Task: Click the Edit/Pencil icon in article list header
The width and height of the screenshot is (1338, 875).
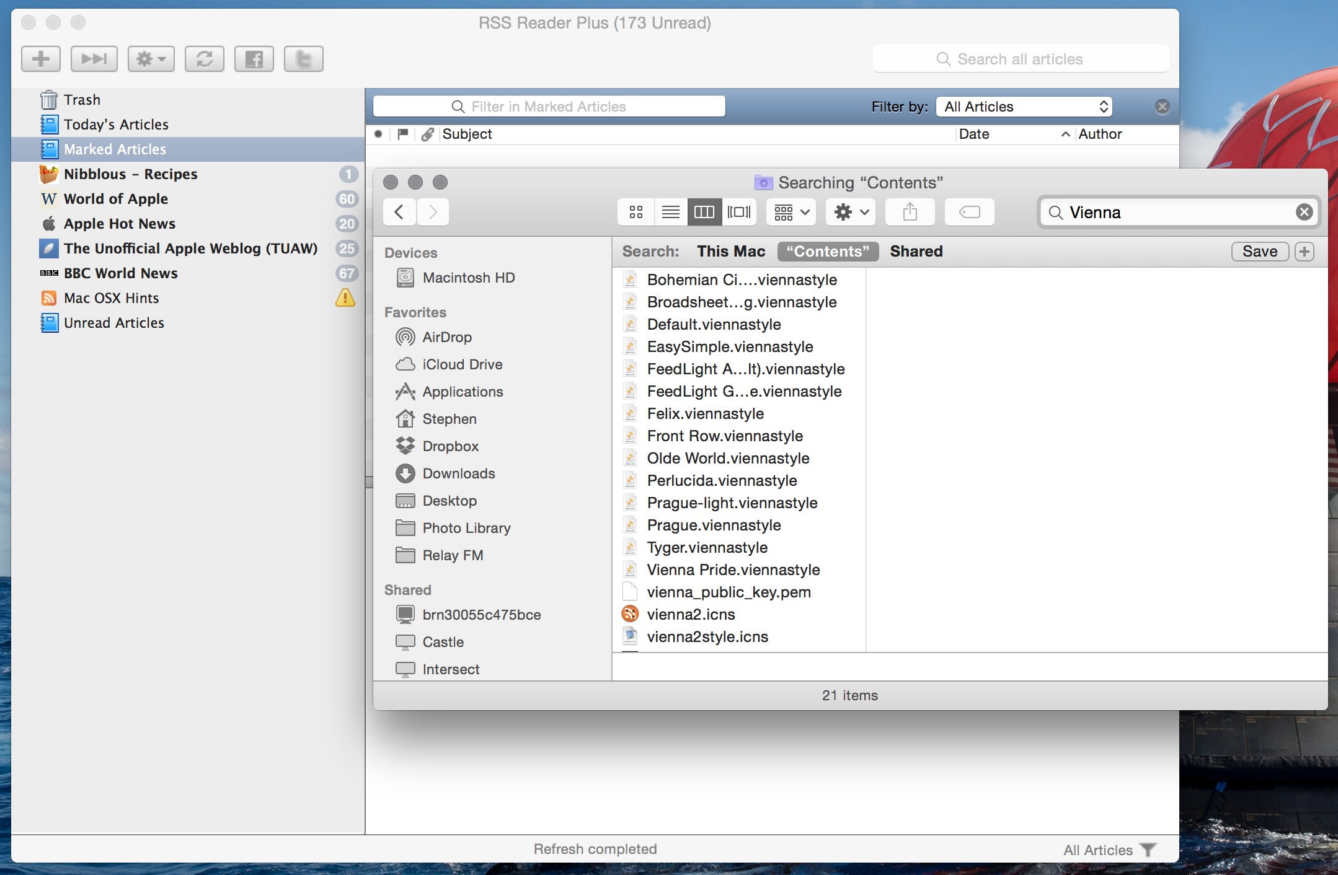Action: [427, 134]
